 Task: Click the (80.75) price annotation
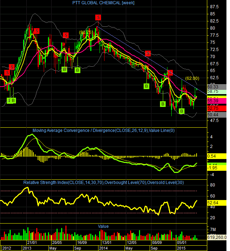coord(86,32)
